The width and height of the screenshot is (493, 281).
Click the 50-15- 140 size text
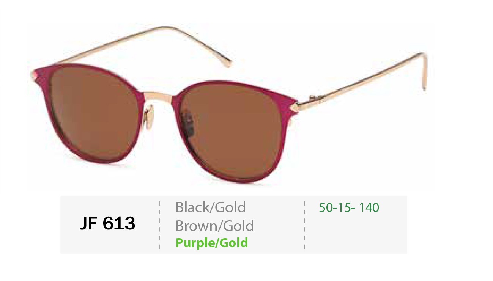pos(349,207)
